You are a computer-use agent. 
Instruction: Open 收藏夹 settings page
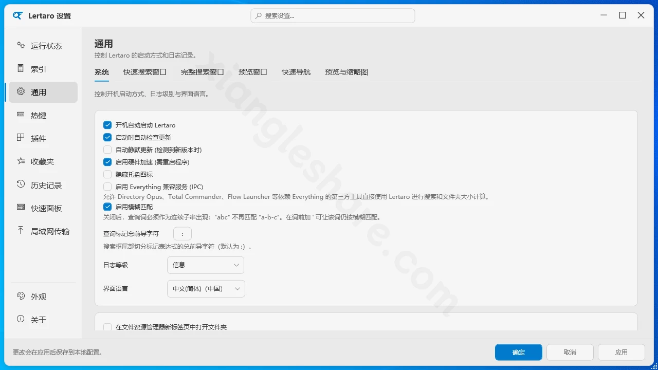pos(43,161)
